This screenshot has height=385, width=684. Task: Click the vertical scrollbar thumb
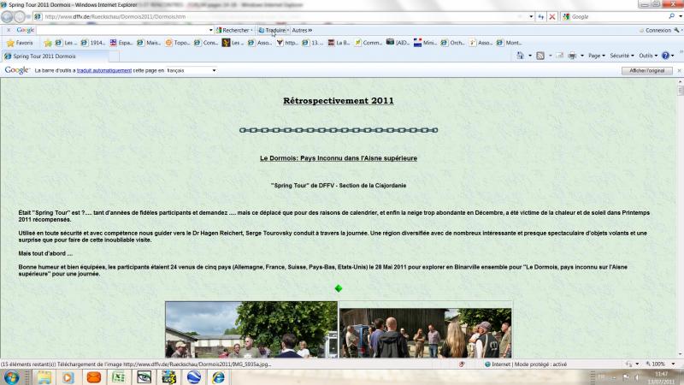coord(680,91)
